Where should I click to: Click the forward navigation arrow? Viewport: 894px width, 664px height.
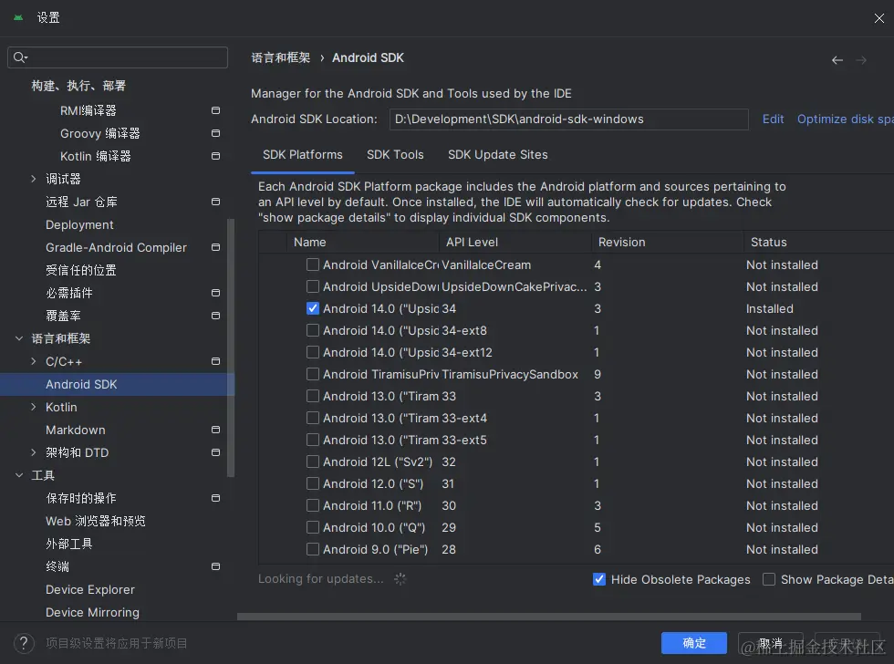click(861, 60)
